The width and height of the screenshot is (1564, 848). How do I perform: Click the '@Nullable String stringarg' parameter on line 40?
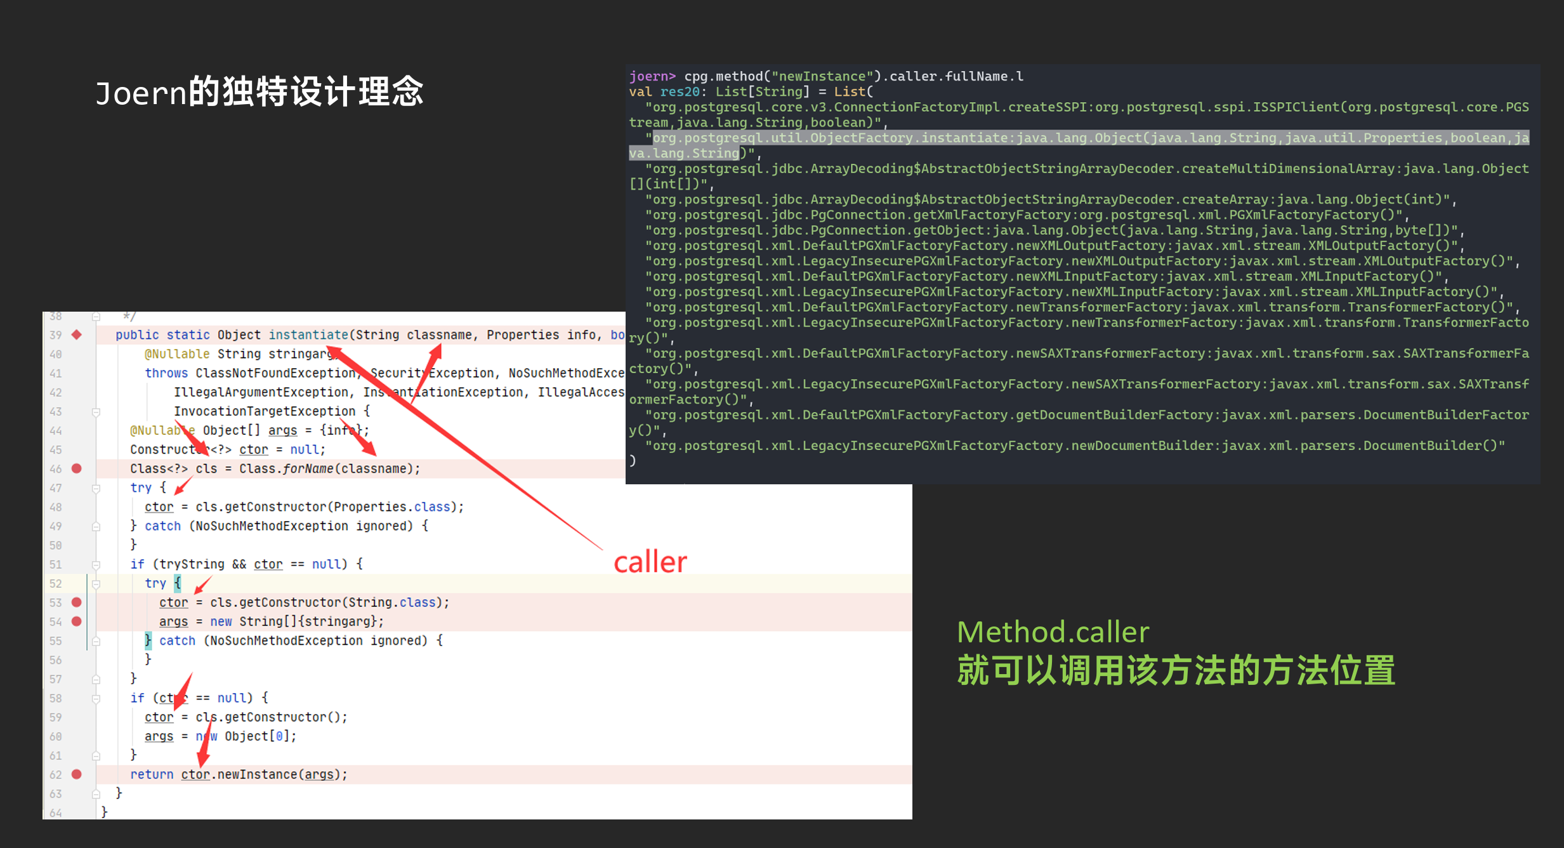point(239,354)
